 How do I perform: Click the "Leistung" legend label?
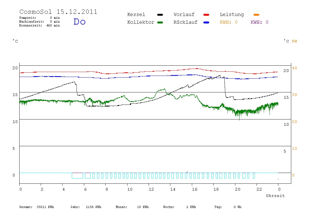tap(232, 15)
